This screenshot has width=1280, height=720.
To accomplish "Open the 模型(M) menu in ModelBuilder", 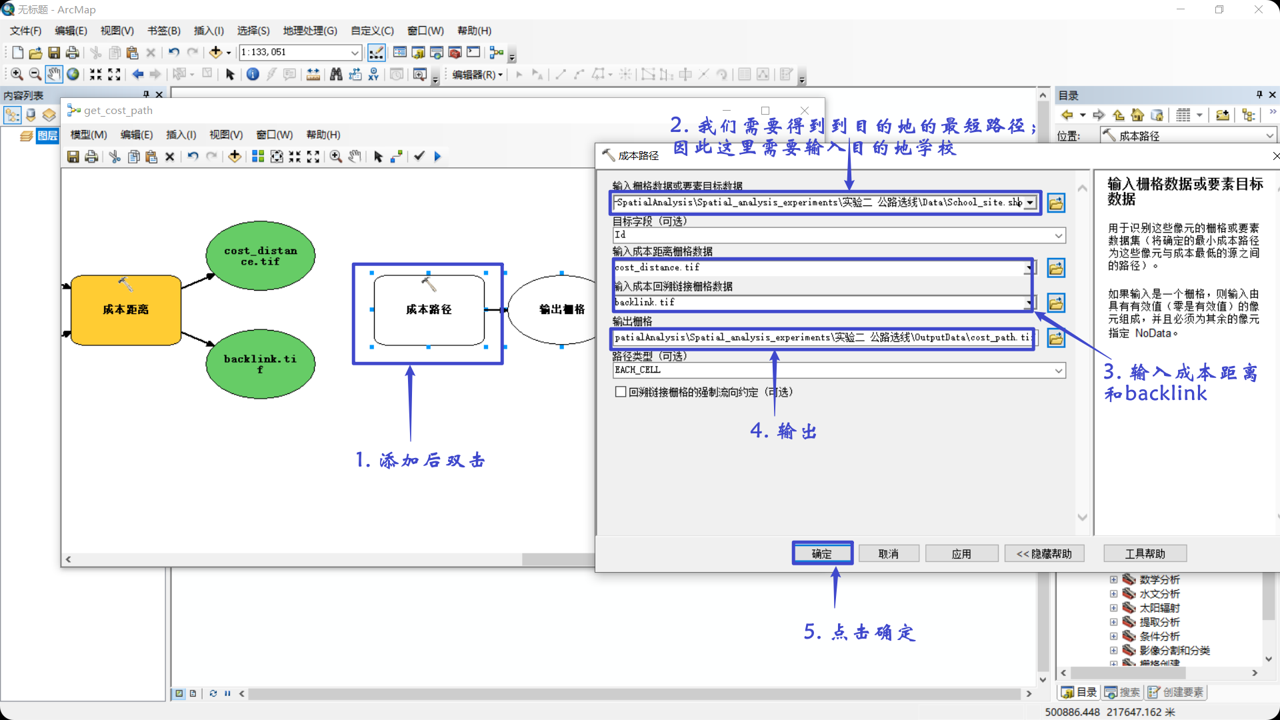I will pyautogui.click(x=87, y=134).
